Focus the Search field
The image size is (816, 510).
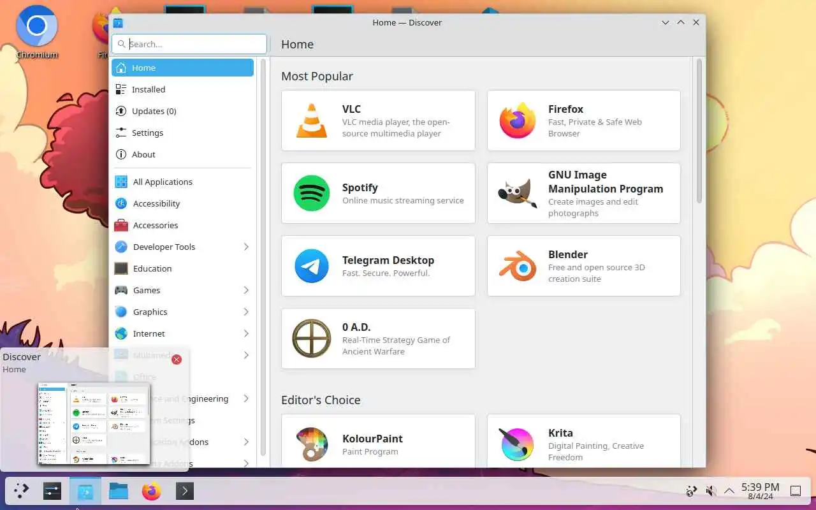coord(189,44)
